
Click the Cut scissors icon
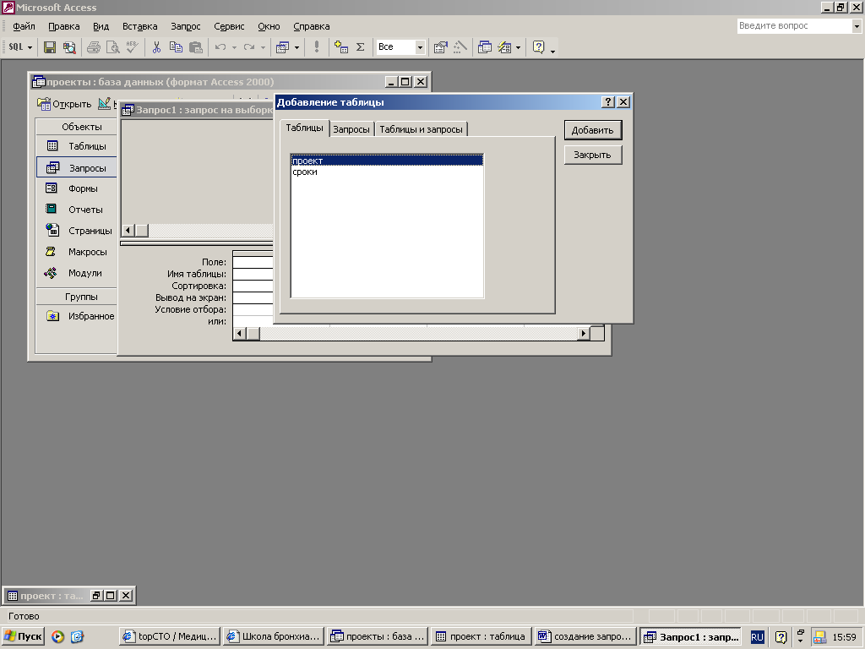(156, 47)
